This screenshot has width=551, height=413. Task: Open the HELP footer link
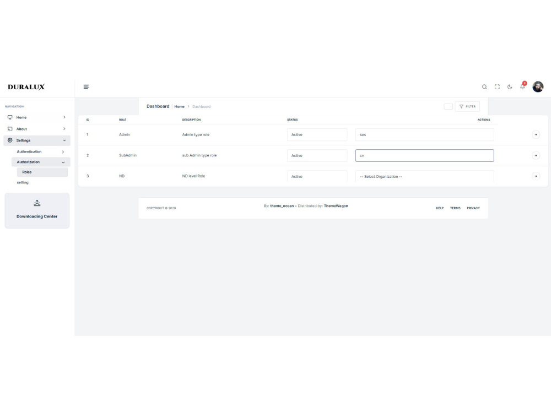tap(440, 208)
